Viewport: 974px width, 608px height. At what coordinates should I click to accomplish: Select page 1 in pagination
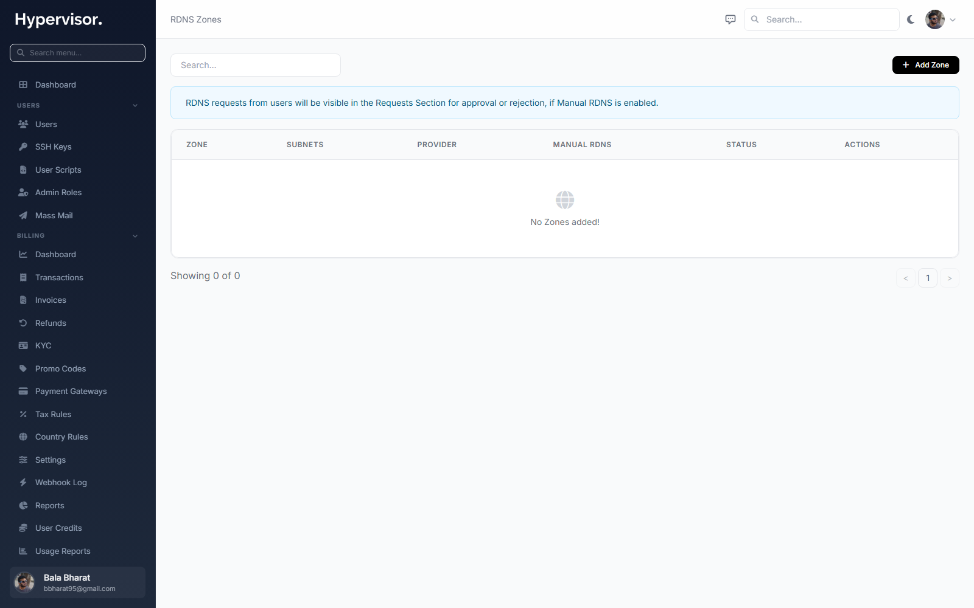pyautogui.click(x=928, y=278)
